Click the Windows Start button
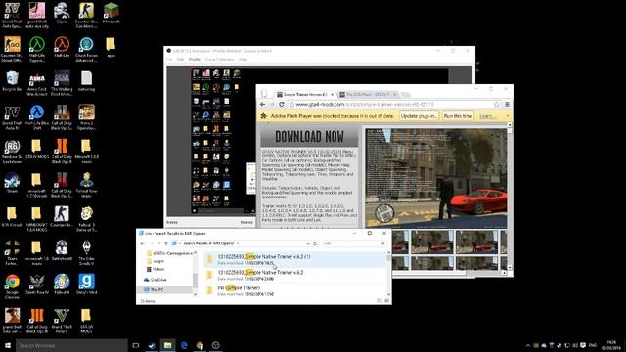626x352 pixels. click(8, 345)
